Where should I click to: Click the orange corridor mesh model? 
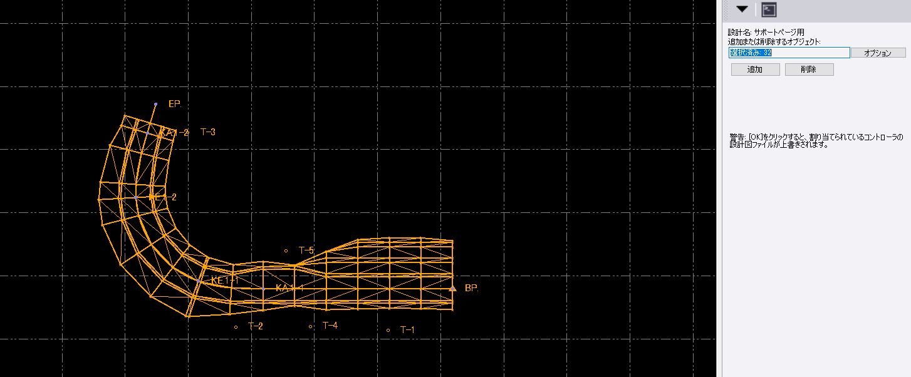(x=388, y=276)
